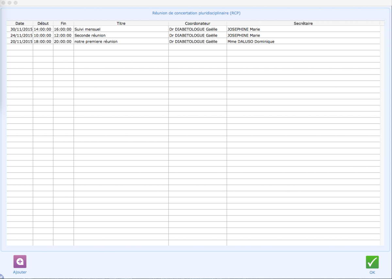Sort by the Coordonateur column header
Image resolution: width=392 pixels, height=279 pixels.
(x=198, y=23)
